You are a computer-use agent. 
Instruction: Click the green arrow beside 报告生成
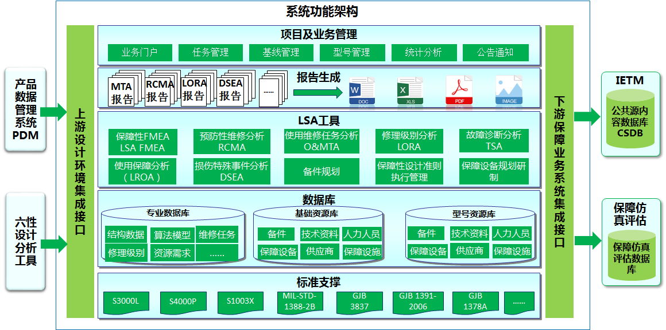[x=318, y=92]
